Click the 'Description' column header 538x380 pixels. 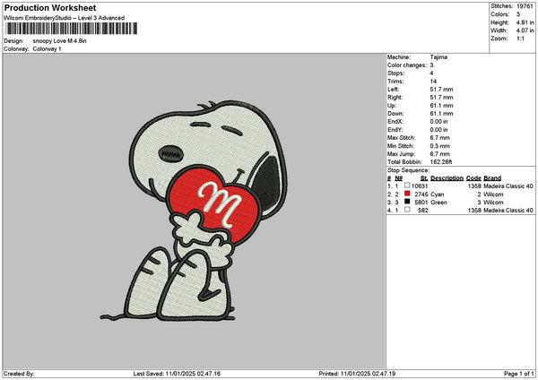click(x=447, y=178)
